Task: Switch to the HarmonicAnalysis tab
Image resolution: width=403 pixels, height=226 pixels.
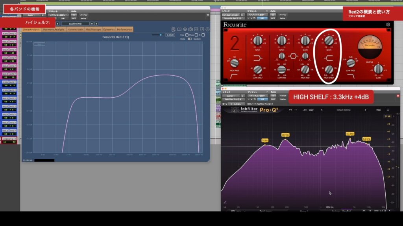Action: click(x=54, y=29)
